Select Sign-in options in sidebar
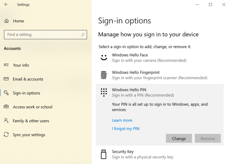 pos(27,93)
